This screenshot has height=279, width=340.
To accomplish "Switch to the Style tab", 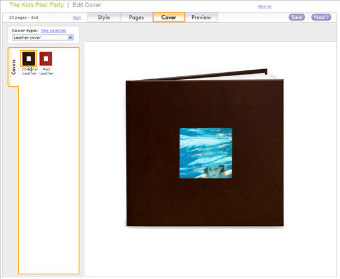I will tap(104, 17).
